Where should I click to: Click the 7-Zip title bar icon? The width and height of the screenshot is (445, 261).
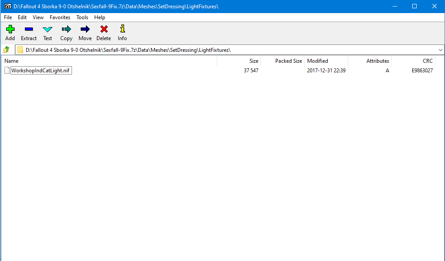coord(7,6)
